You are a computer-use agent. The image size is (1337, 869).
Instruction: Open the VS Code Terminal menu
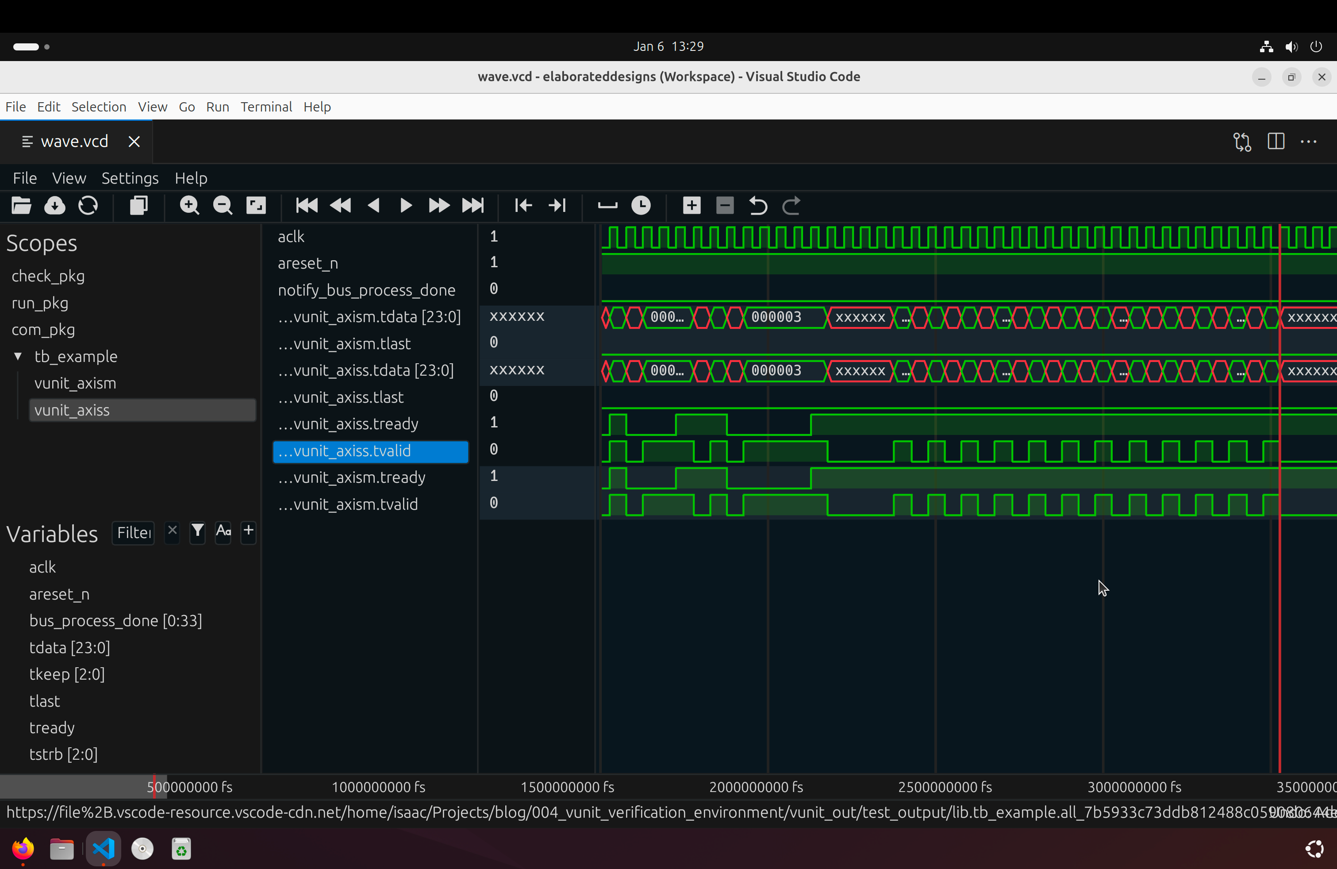266,107
